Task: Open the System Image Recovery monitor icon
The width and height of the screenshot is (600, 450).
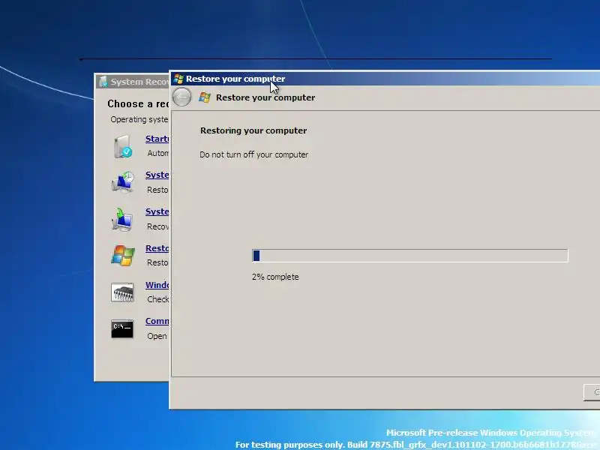Action: 123,219
